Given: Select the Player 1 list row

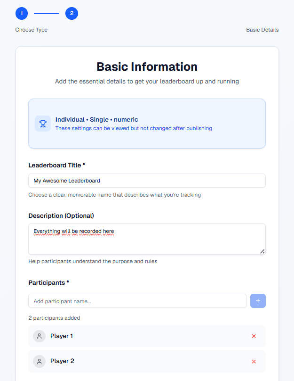Looking at the screenshot, I should coord(141,336).
